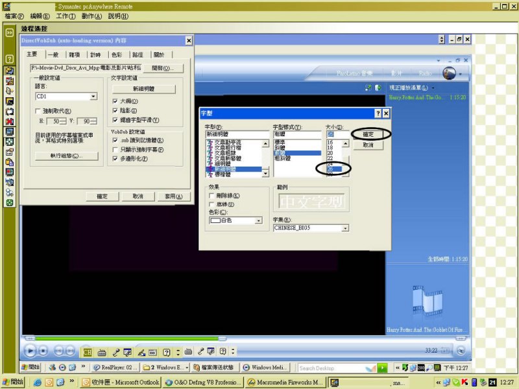
Task: Toggle the .sub 讀到記憶體(R) checkbox
Action: tap(115, 140)
